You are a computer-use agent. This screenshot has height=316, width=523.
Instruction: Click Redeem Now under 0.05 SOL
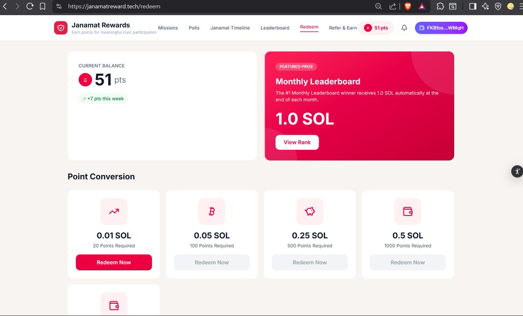pos(212,262)
